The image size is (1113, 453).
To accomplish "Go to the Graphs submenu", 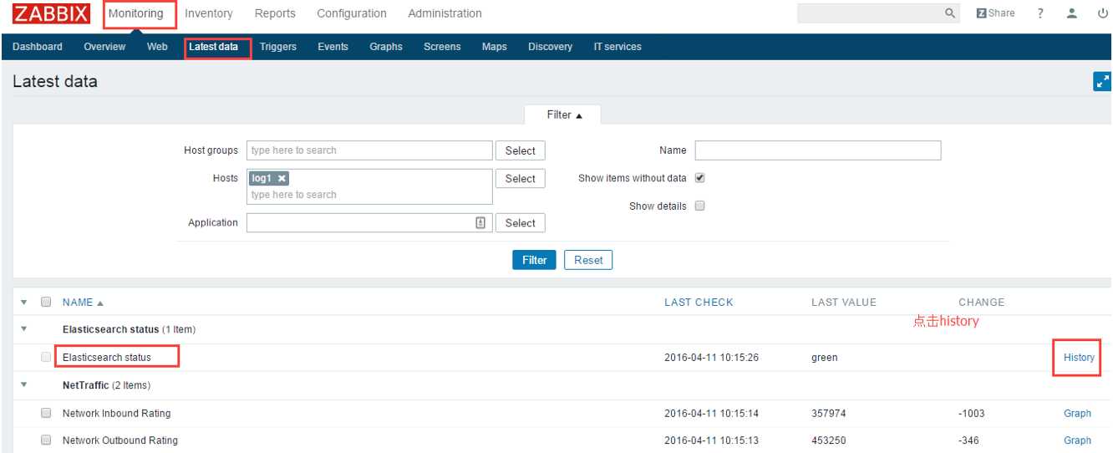I will (386, 47).
